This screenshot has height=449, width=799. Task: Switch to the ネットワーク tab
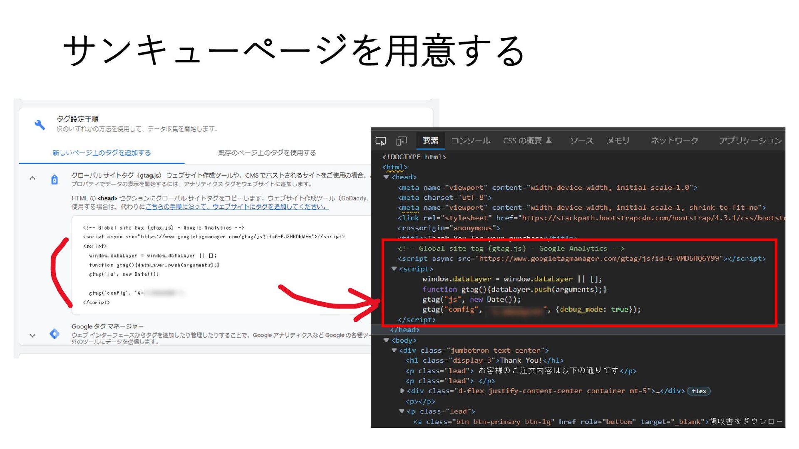675,141
